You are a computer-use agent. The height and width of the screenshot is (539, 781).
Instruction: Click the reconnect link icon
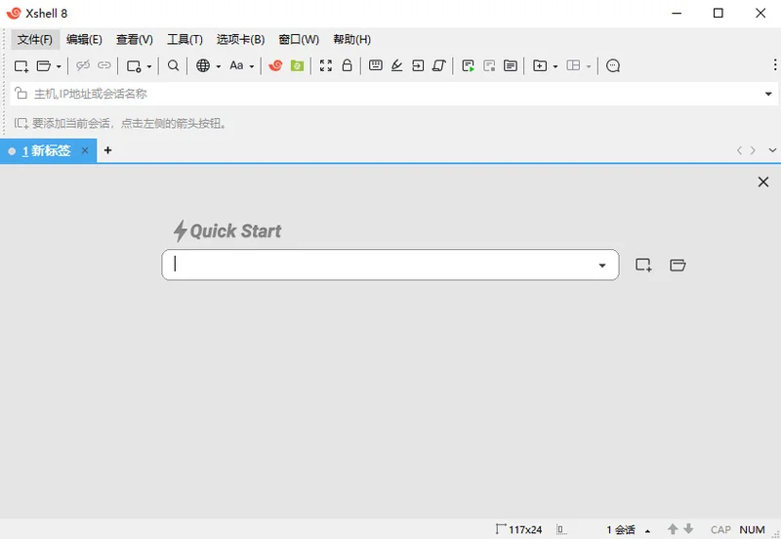(104, 65)
